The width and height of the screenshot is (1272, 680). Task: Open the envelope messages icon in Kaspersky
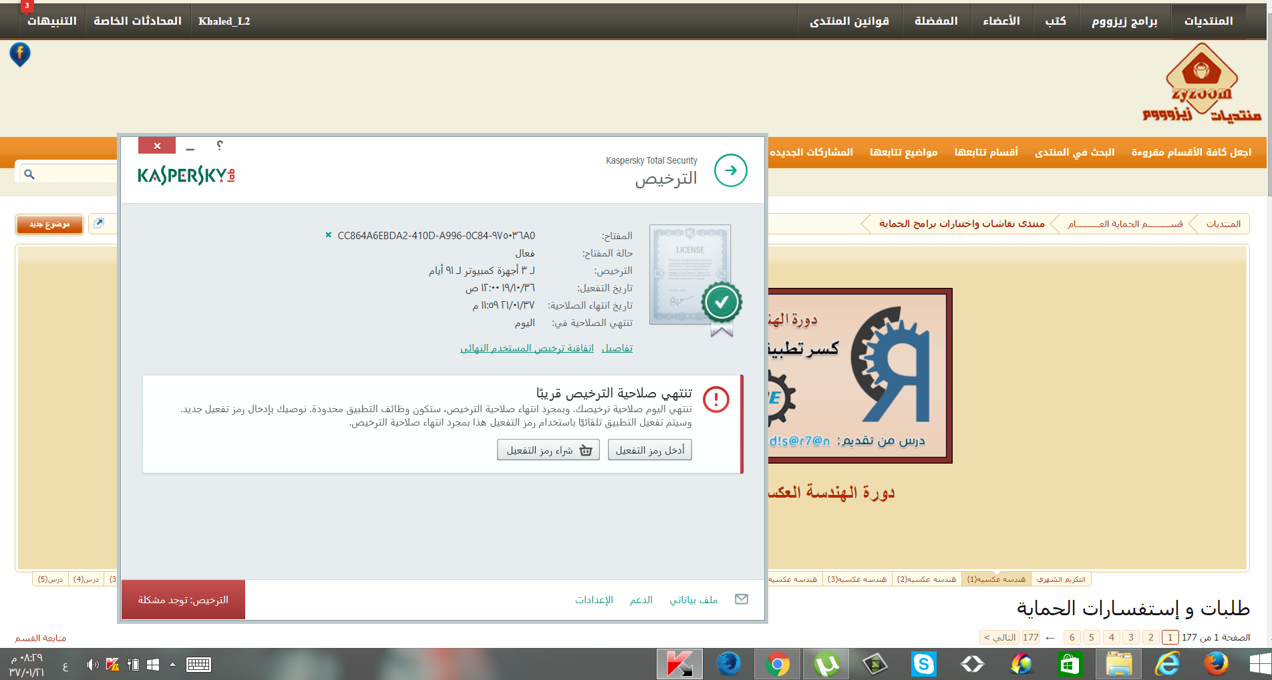742,599
